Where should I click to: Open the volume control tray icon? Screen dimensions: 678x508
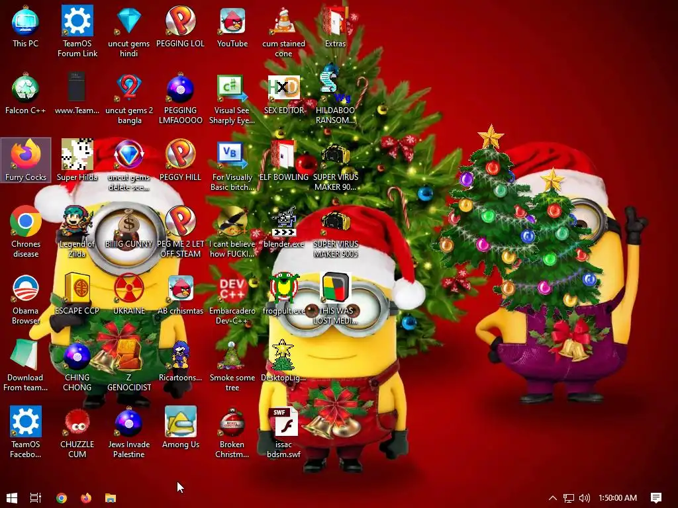pyautogui.click(x=584, y=498)
